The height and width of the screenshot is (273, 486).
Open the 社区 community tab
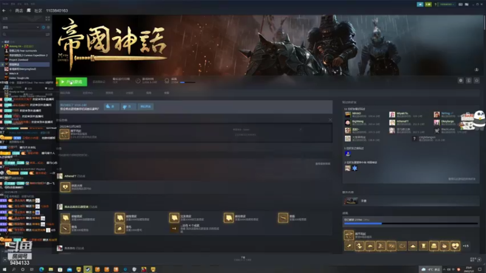click(x=38, y=10)
